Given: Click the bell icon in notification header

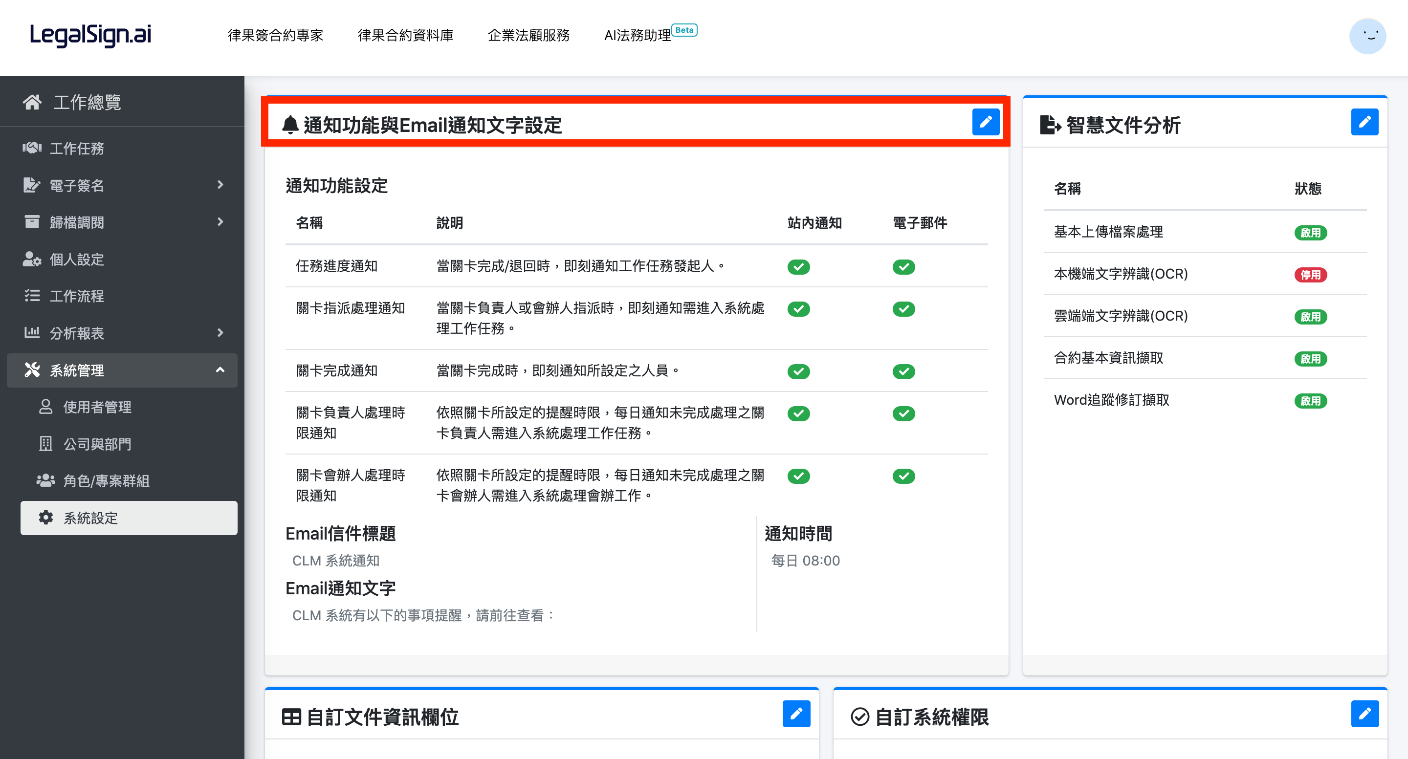Looking at the screenshot, I should [x=290, y=125].
